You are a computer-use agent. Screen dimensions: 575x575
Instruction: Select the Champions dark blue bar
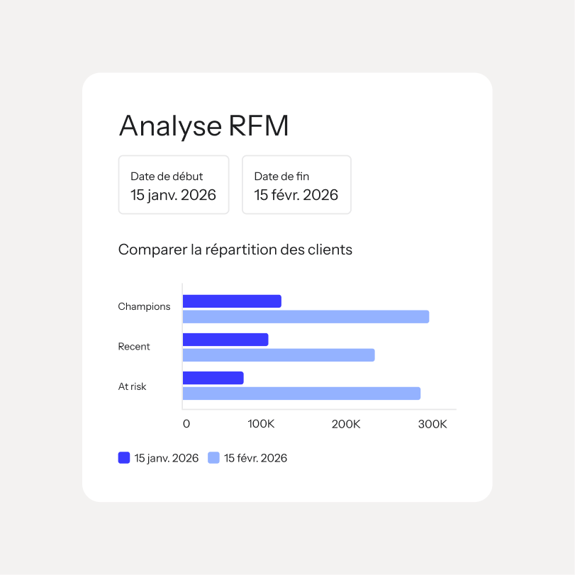(x=232, y=301)
